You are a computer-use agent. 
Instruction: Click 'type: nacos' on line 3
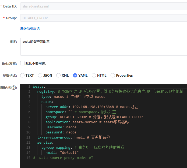tap(53, 97)
